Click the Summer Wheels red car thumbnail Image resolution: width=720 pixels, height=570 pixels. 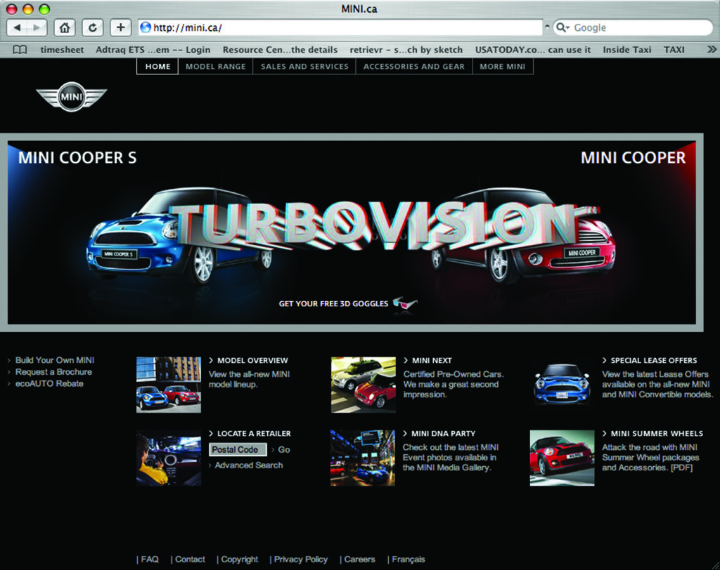pos(562,458)
